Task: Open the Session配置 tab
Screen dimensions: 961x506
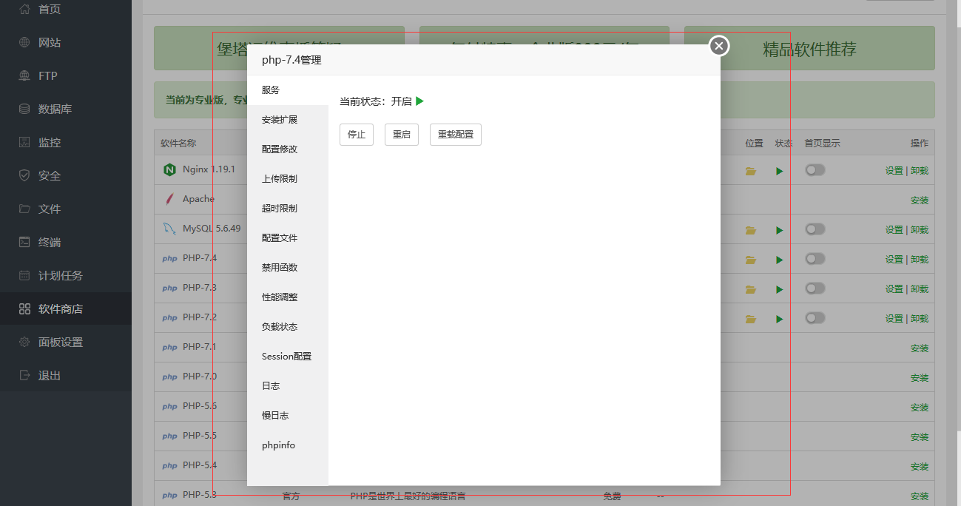Action: [288, 357]
